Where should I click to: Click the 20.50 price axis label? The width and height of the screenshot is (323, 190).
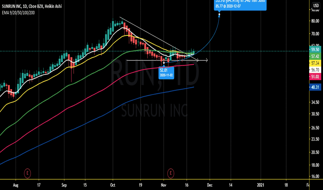[315, 152]
